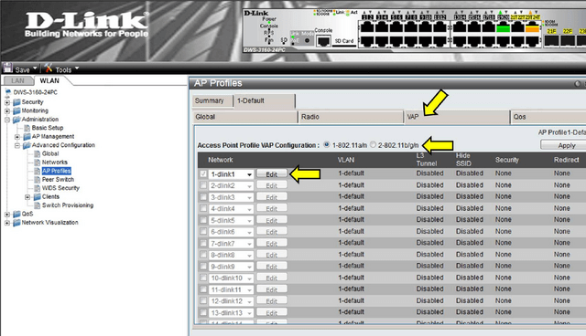Click the Save floppy disk icon
The width and height of the screenshot is (586, 336).
(7, 68)
